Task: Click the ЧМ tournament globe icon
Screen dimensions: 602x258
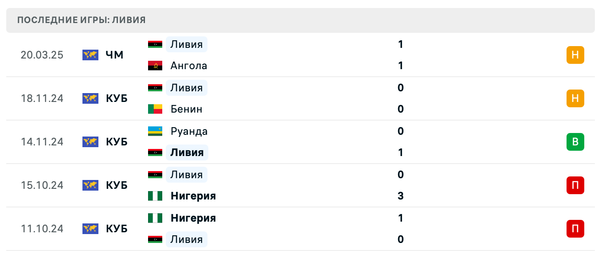Action: coord(90,55)
